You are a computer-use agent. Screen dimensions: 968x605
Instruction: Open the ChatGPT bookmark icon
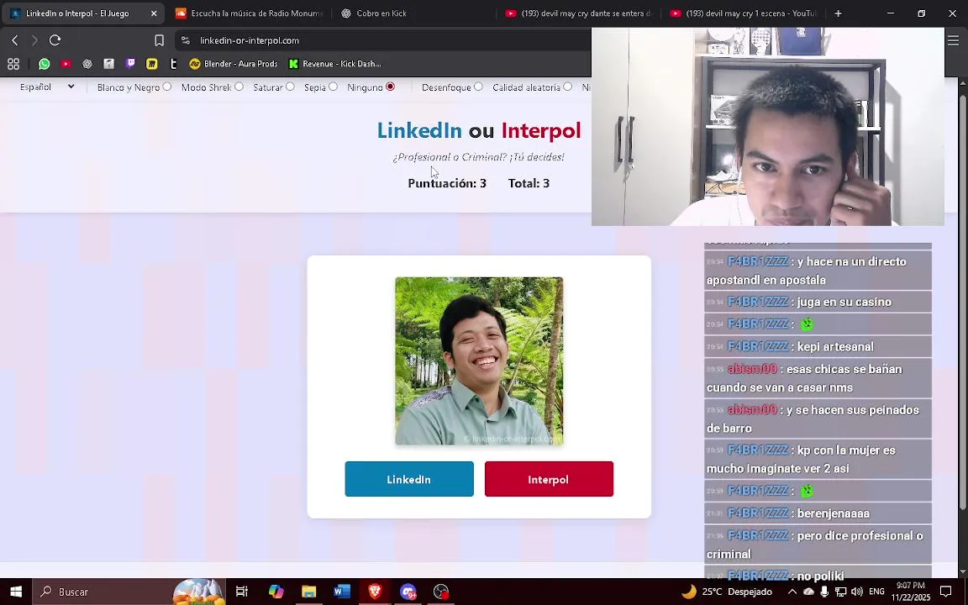87,64
